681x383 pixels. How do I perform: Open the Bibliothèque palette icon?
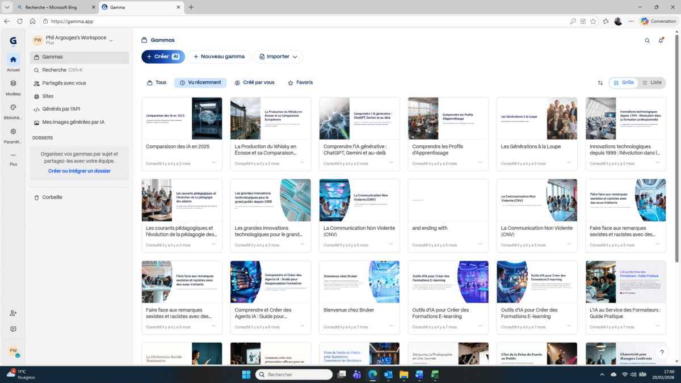point(13,107)
